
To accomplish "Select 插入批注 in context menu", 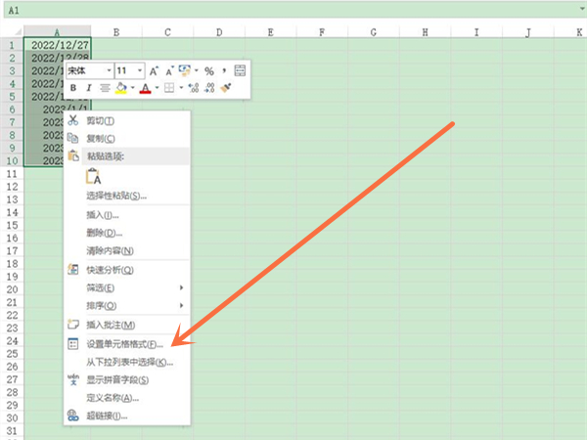I will pyautogui.click(x=111, y=325).
